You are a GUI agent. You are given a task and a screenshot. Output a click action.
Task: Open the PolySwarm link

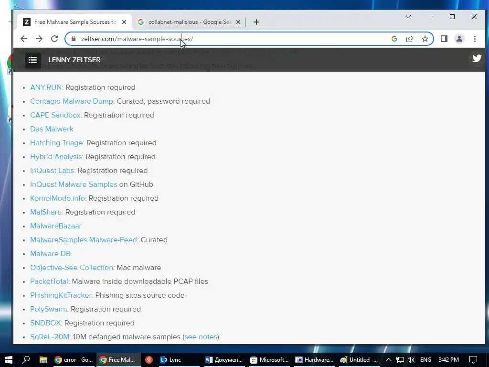(x=48, y=309)
